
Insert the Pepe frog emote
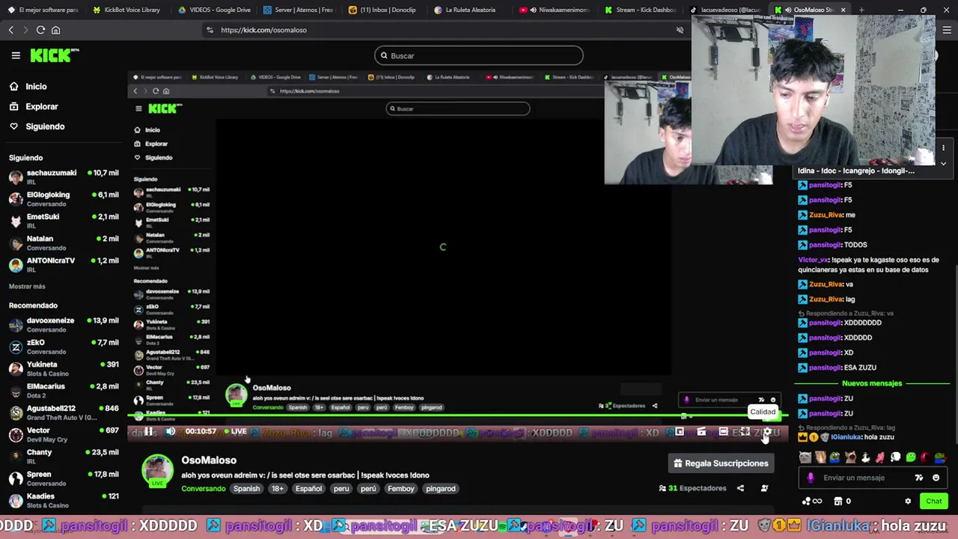coord(835,457)
